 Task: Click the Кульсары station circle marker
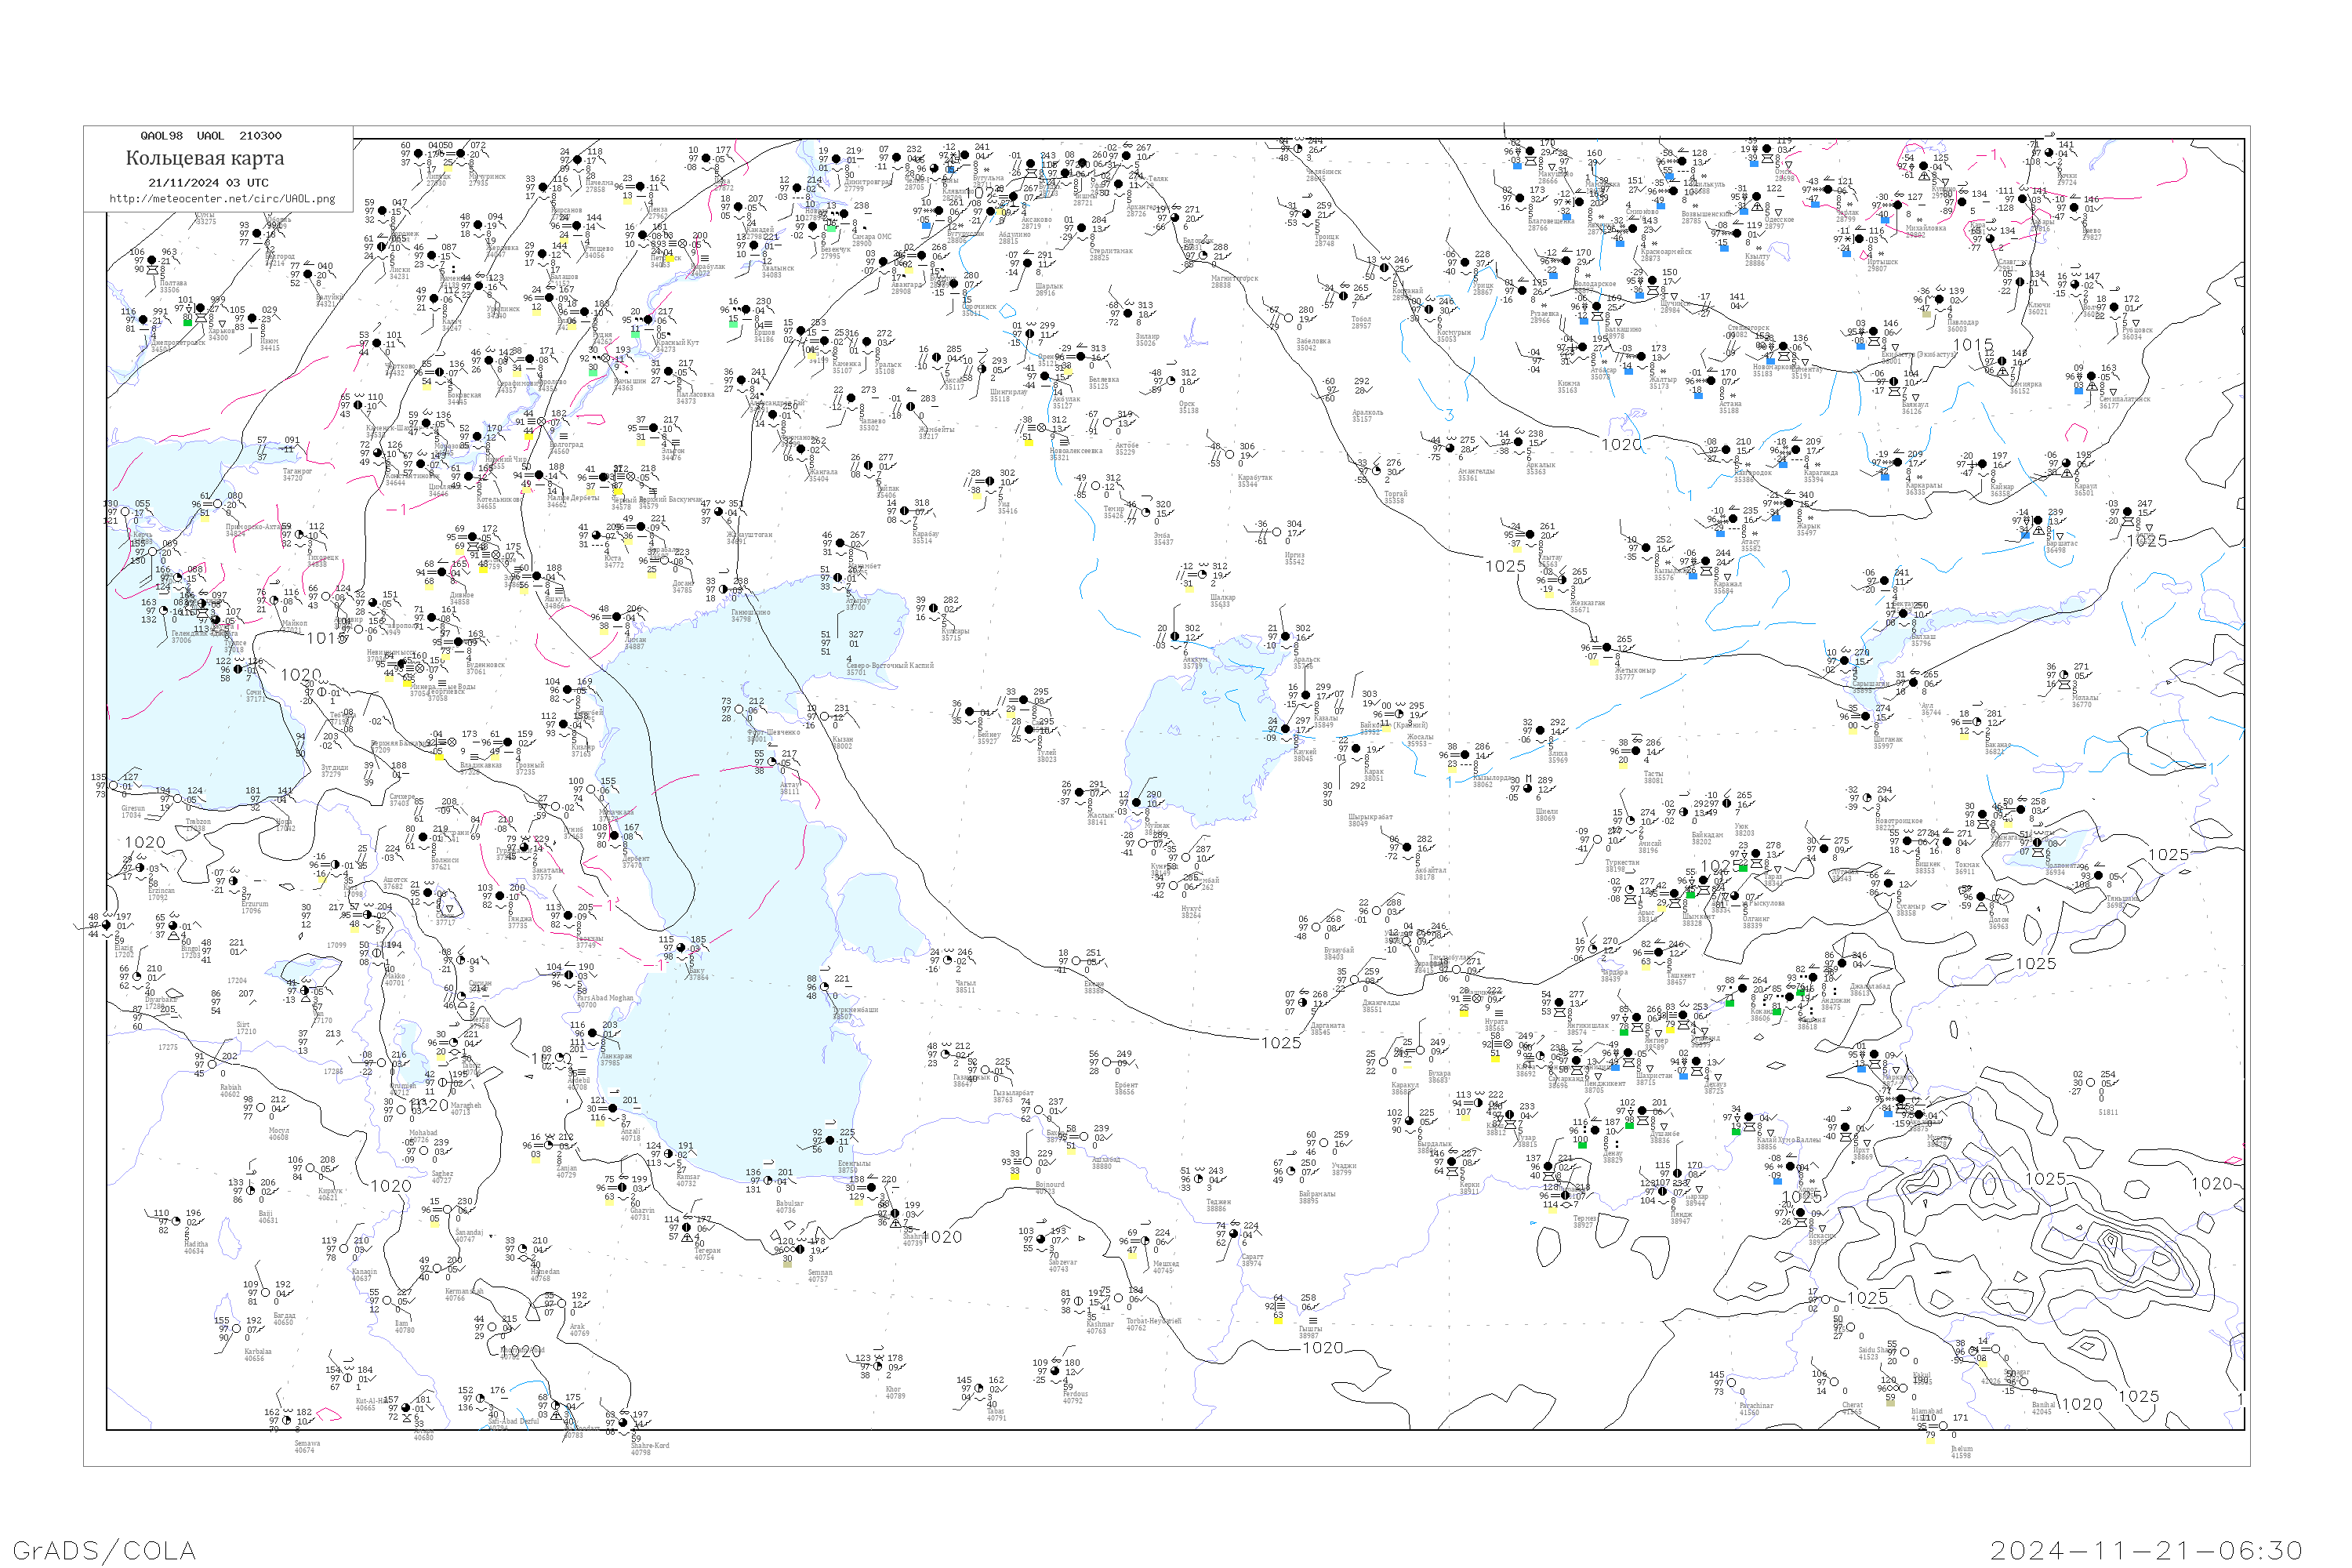(933, 609)
